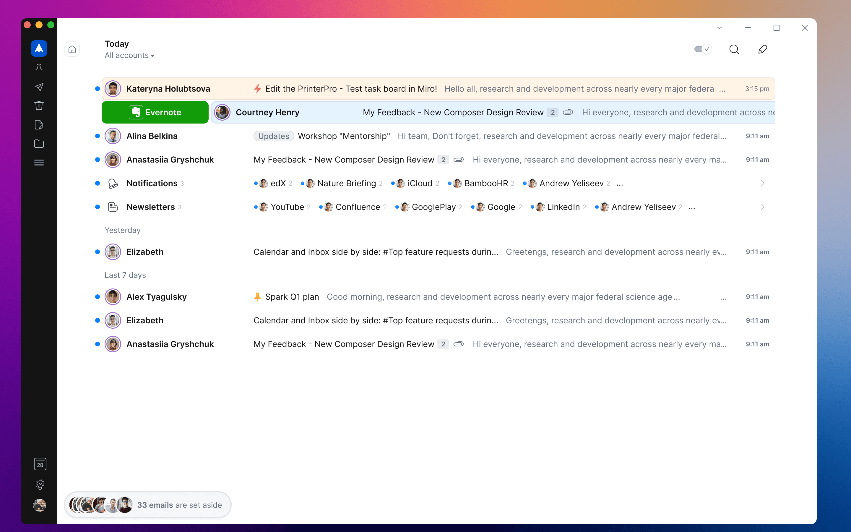Click the Updates tag on Alina's email
851x532 pixels.
coord(274,136)
